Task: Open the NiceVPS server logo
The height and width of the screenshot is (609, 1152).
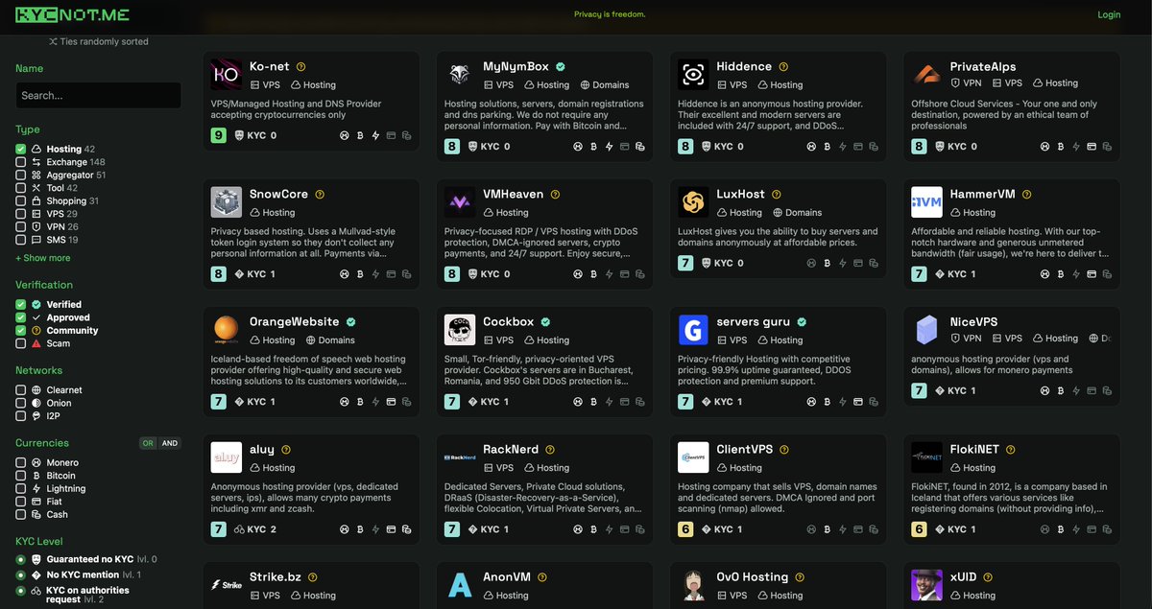Action: click(926, 330)
